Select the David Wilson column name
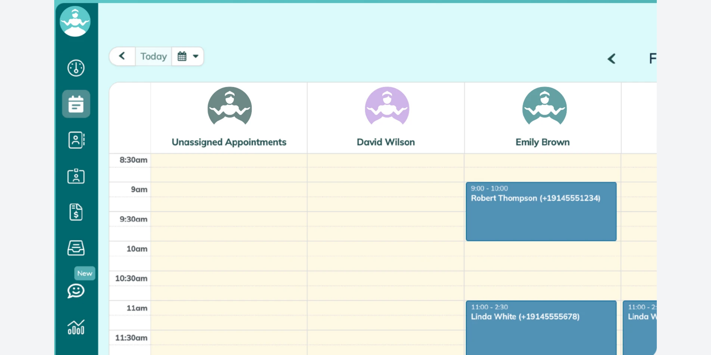Screen dimensions: 711x355 [x=386, y=142]
